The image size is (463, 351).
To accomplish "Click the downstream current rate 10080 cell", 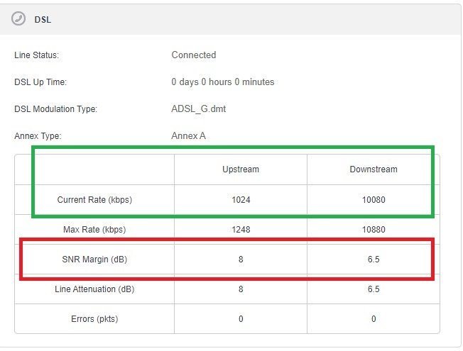I will point(373,200).
